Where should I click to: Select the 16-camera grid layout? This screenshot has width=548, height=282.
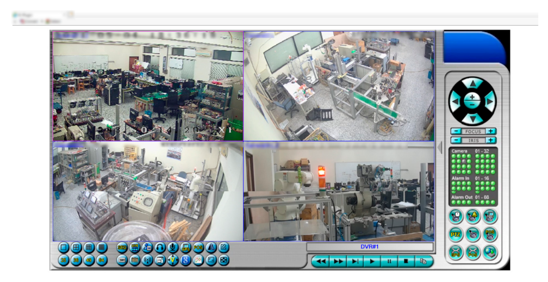coord(101,247)
